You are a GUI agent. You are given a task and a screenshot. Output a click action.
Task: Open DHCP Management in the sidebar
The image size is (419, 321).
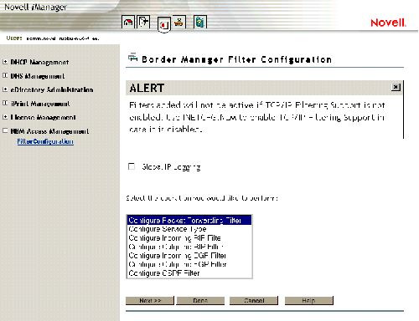[x=39, y=62]
